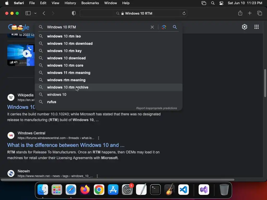Screen dimensions: 267x200
Task: Select suggestion "windows 10 rtm iso"
Action: (x=108, y=36)
